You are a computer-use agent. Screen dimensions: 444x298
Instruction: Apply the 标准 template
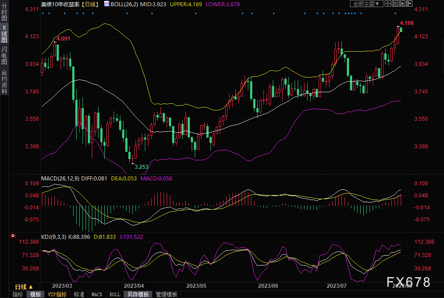pyautogui.click(x=79, y=294)
